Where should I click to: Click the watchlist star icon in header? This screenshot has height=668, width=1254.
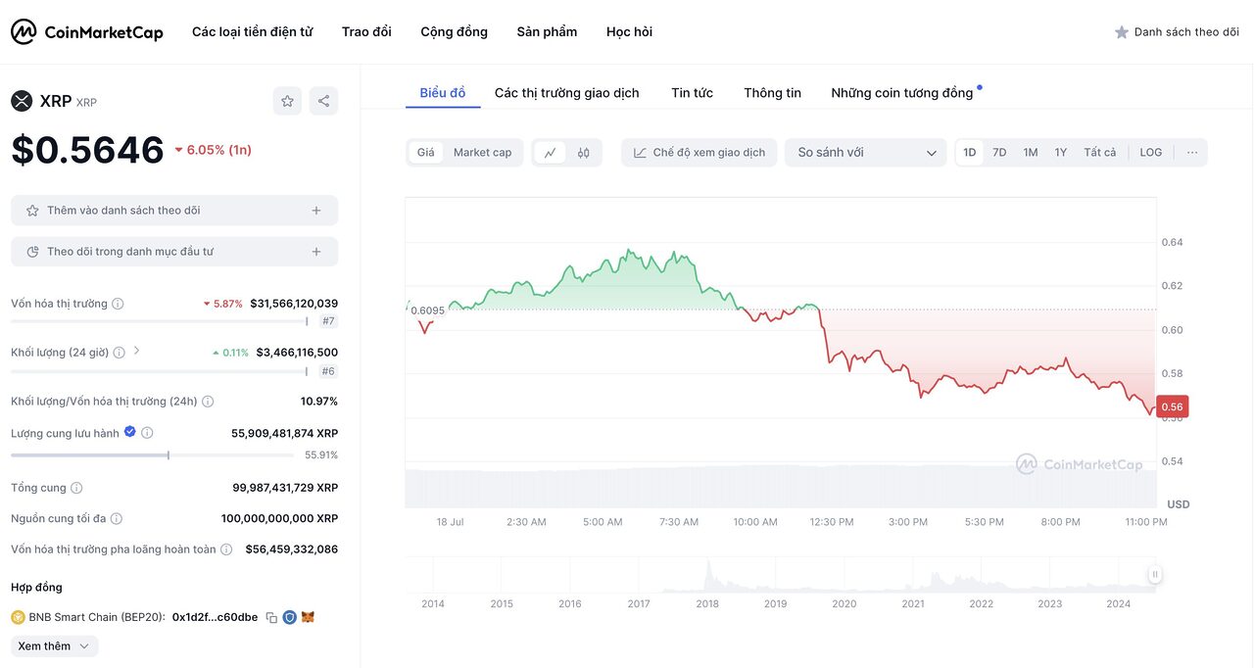(1122, 32)
